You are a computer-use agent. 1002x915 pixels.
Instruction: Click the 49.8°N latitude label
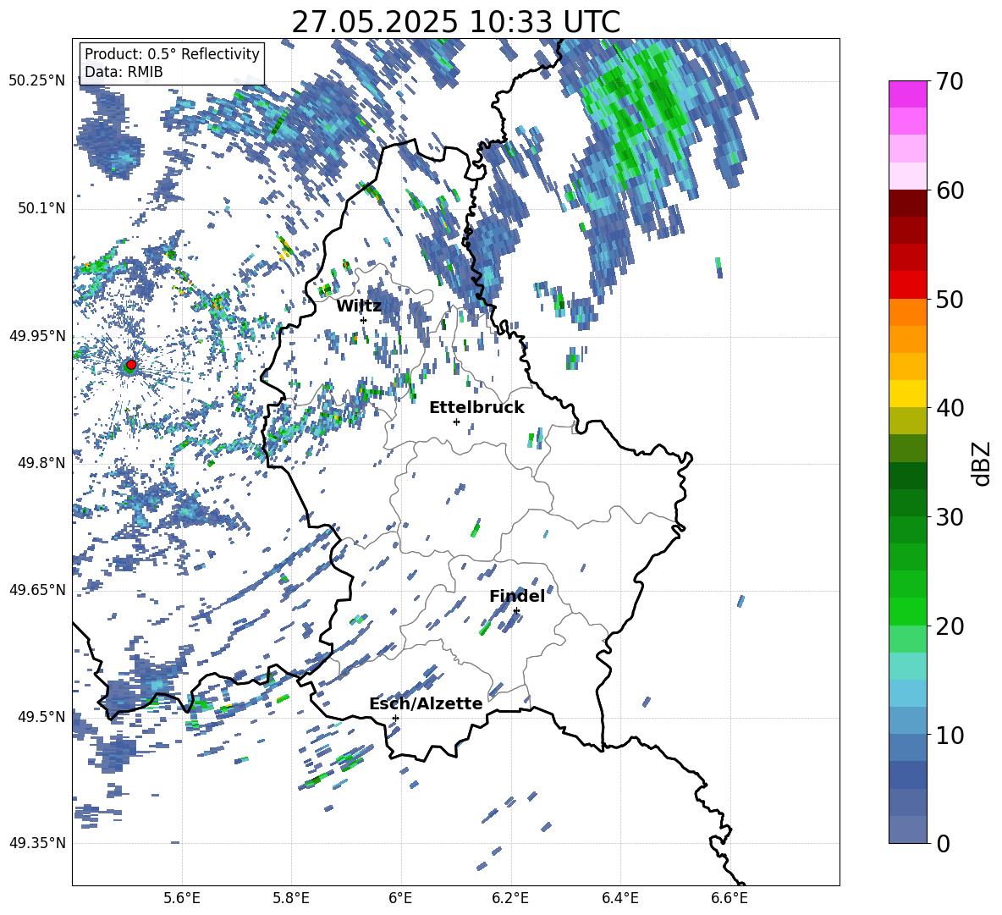point(41,463)
